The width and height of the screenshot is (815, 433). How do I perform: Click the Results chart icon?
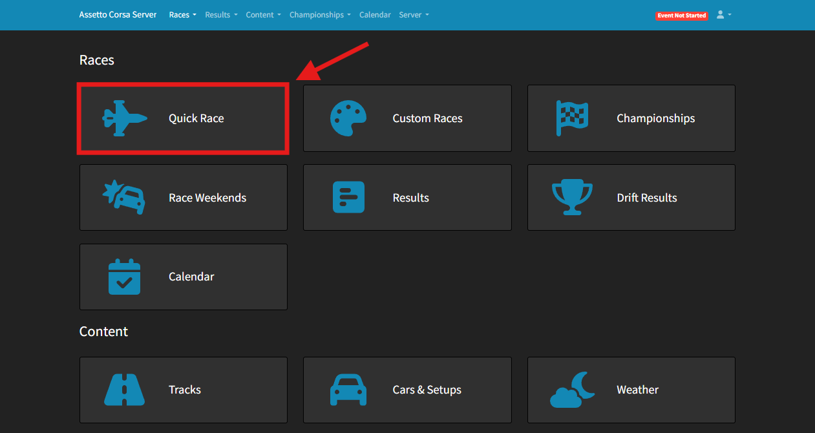click(x=348, y=197)
